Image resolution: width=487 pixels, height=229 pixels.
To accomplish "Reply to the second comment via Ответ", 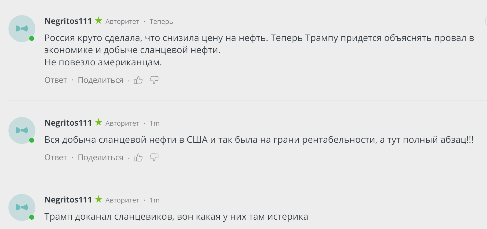I will pos(56,157).
